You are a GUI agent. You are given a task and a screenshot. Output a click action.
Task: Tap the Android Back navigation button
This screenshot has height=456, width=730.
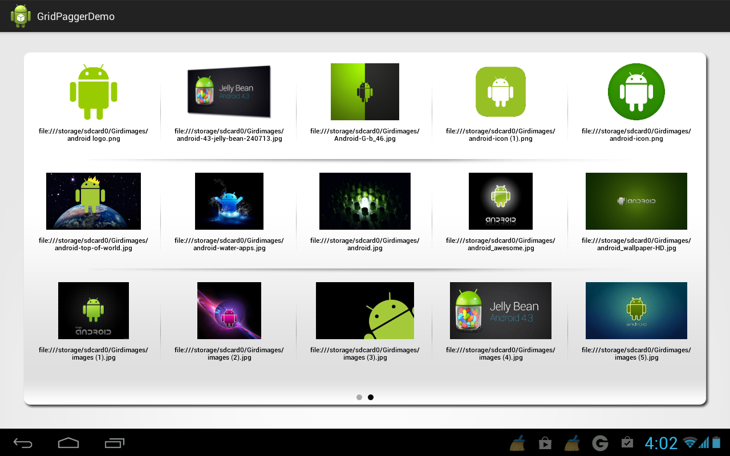coord(23,443)
